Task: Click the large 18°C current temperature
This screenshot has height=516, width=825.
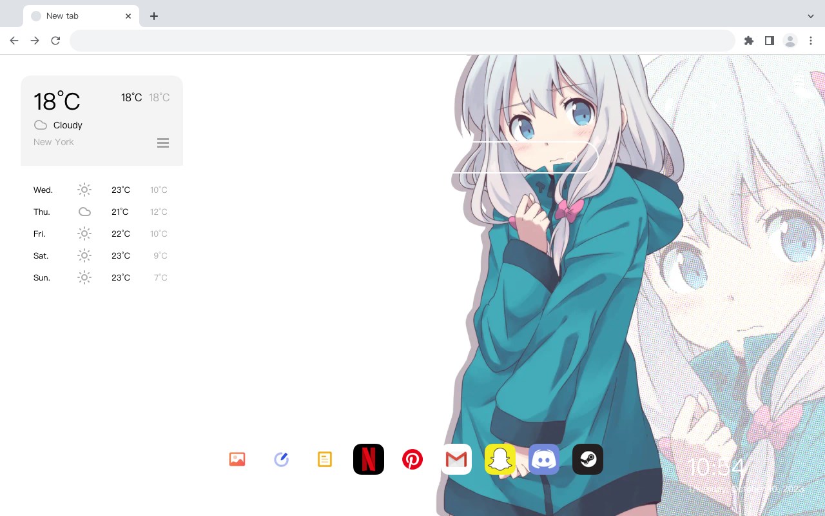Action: pyautogui.click(x=57, y=101)
